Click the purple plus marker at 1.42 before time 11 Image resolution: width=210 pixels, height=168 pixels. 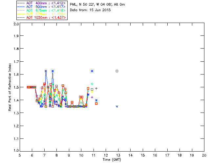92,97
